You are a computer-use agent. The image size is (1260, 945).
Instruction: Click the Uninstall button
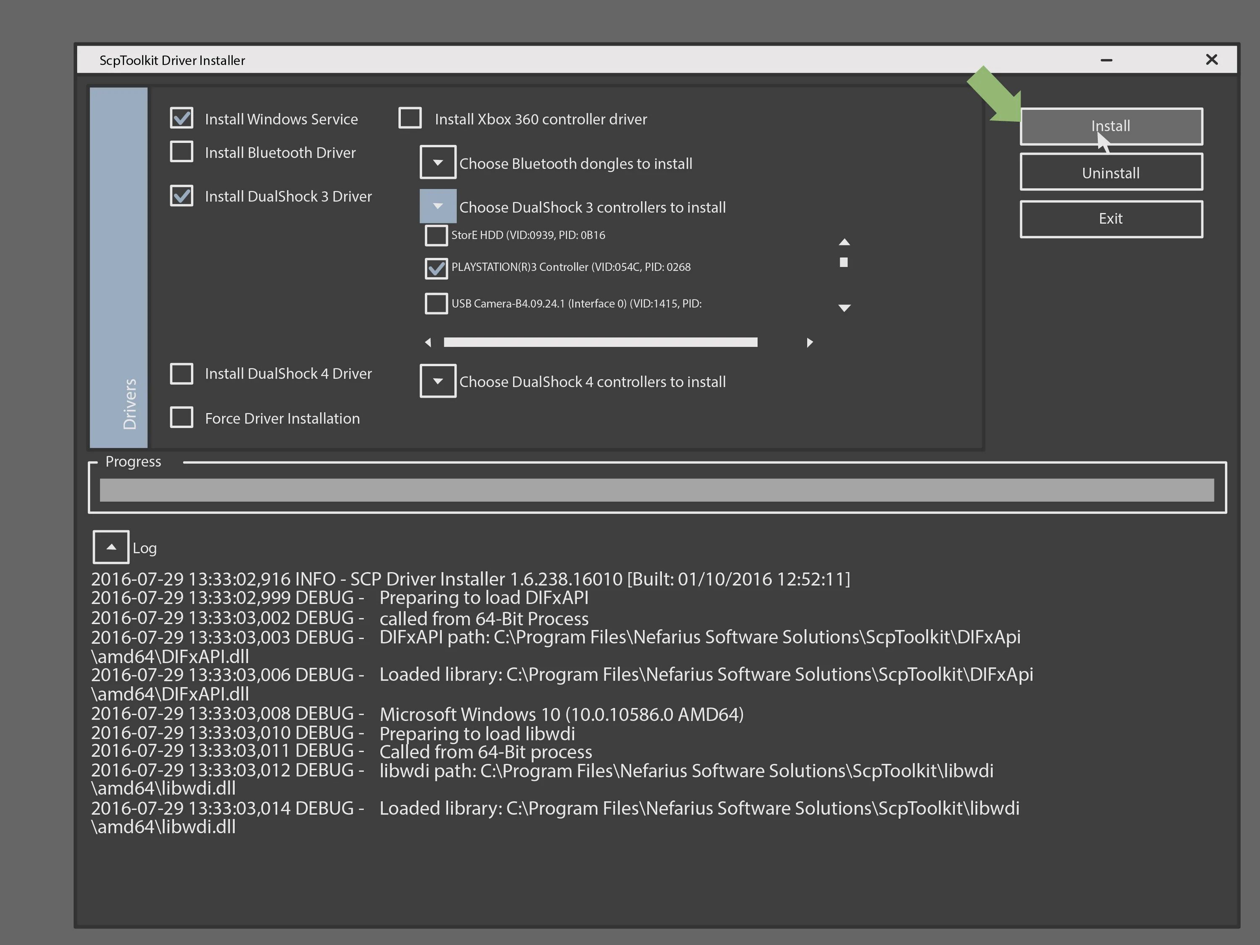coord(1111,172)
